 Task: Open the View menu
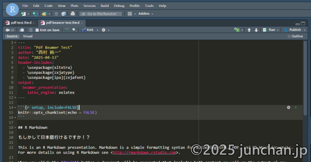pos(61,6)
